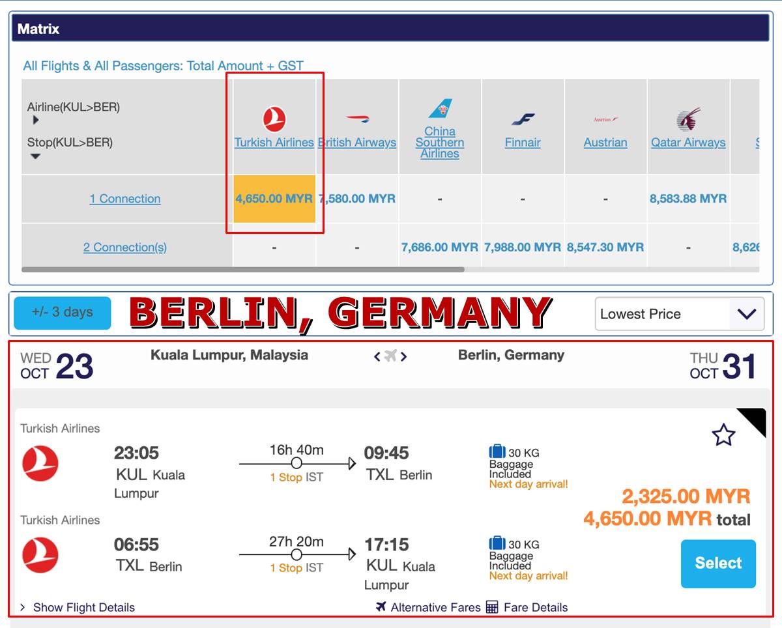Image resolution: width=782 pixels, height=628 pixels.
Task: Click the WED OCT 23 departure date
Action: click(57, 366)
